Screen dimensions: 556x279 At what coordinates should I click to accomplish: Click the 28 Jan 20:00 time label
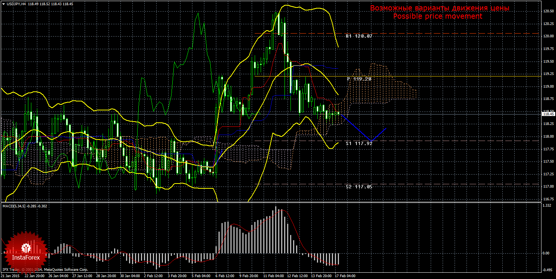tap(106, 276)
